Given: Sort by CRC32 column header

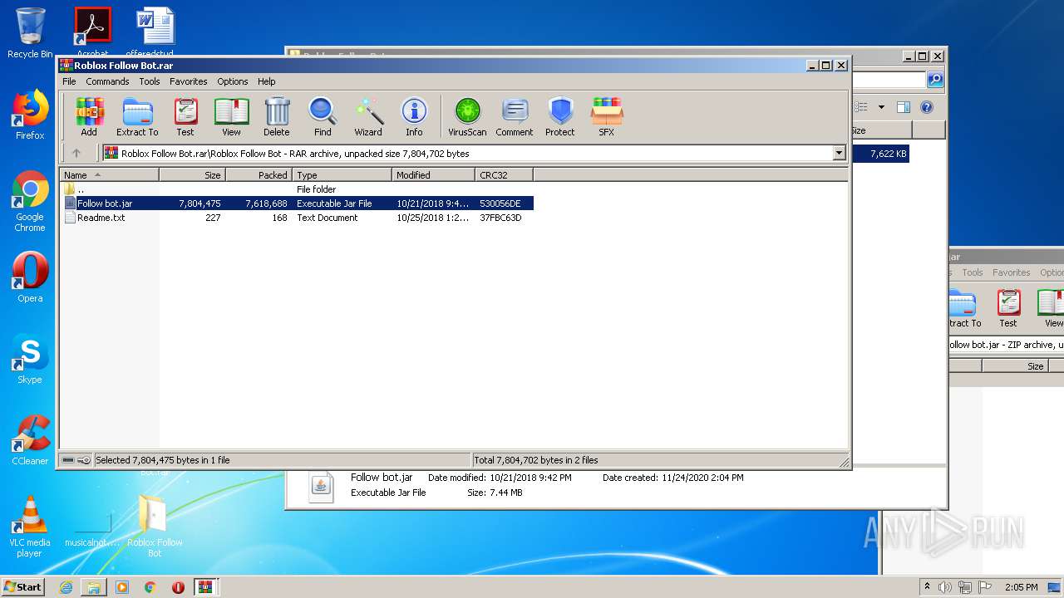Looking at the screenshot, I should (505, 174).
